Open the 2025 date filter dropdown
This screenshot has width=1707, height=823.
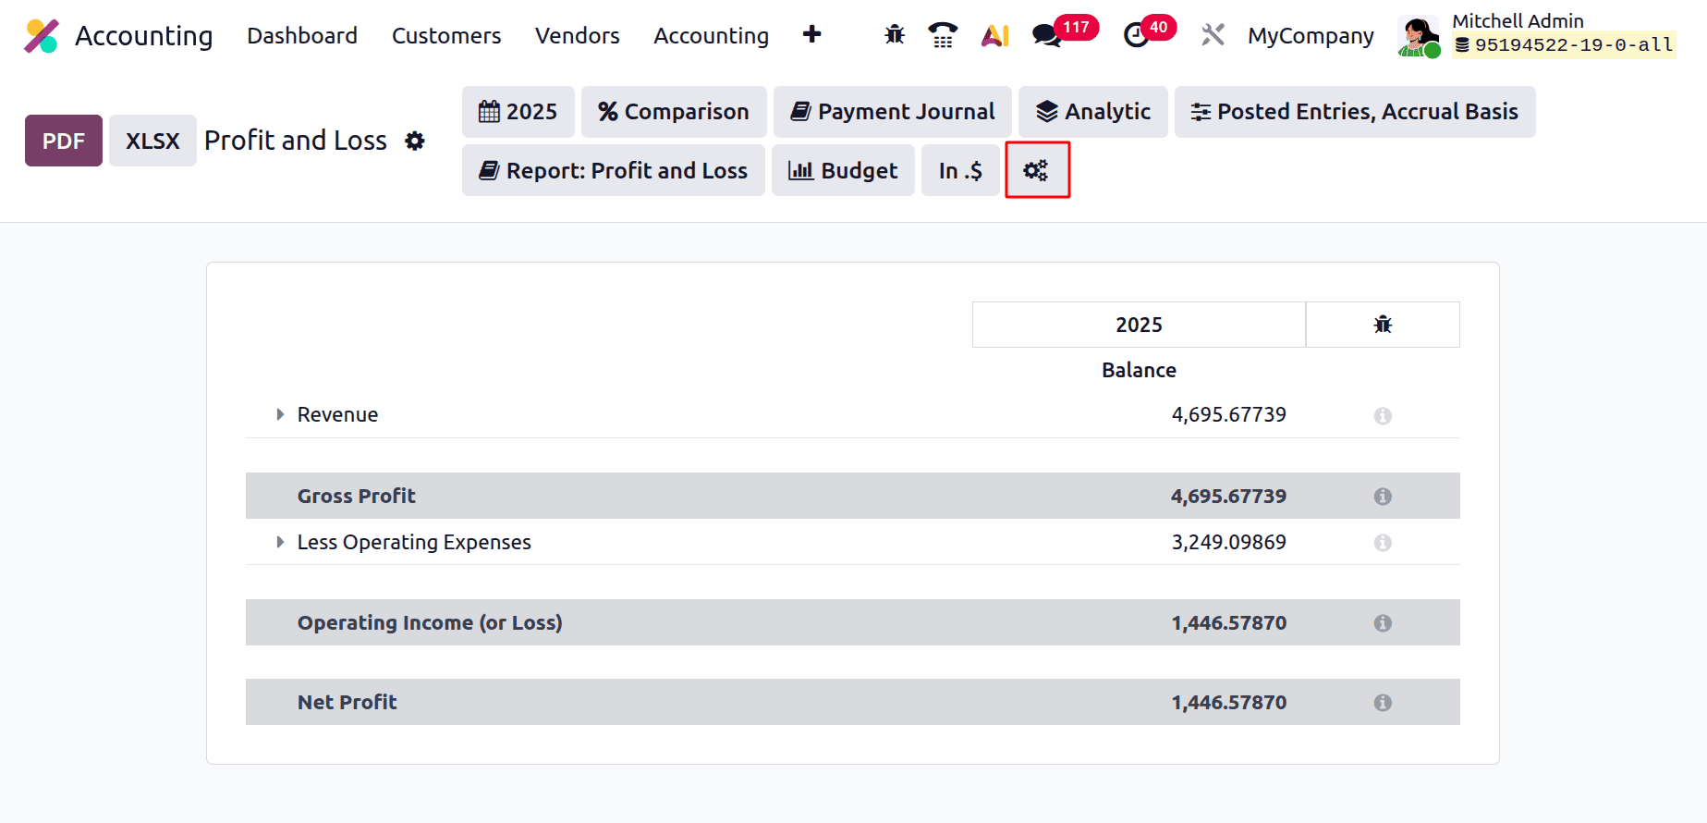(x=518, y=112)
